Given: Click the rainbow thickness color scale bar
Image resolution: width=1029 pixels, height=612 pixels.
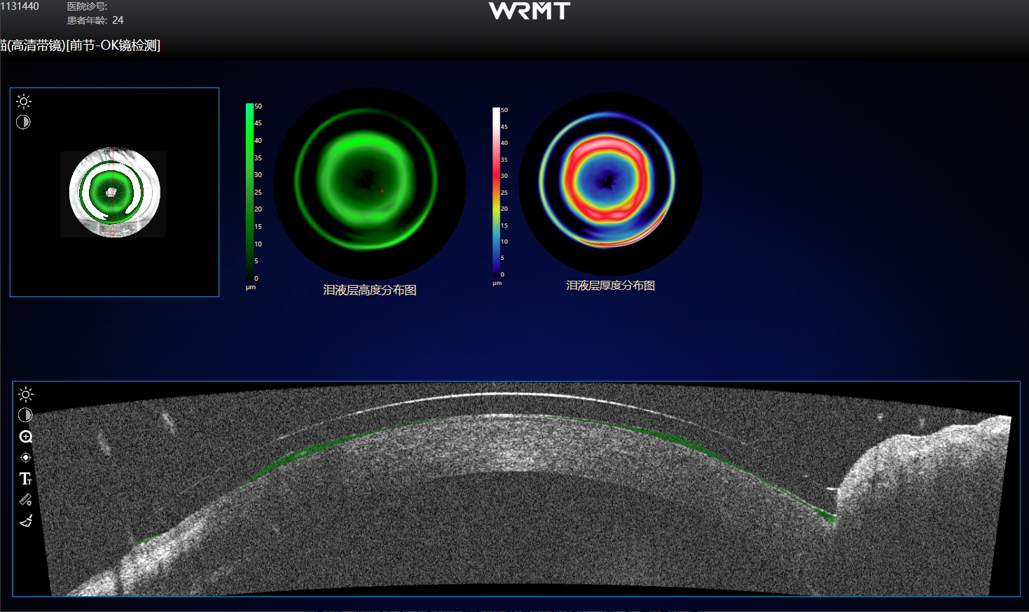Looking at the screenshot, I should pyautogui.click(x=496, y=190).
